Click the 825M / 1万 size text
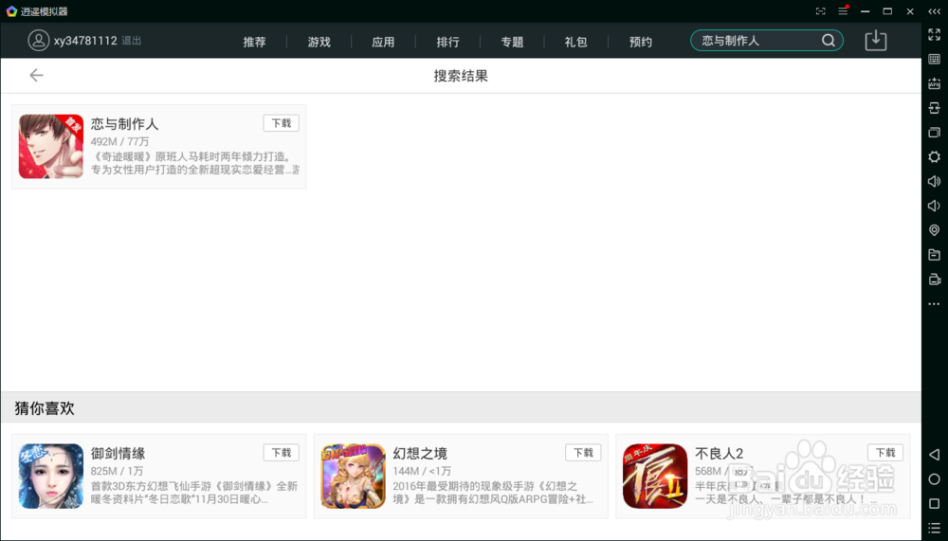The image size is (948, 541). [118, 471]
